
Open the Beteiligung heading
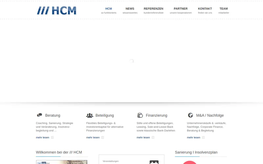105,115
